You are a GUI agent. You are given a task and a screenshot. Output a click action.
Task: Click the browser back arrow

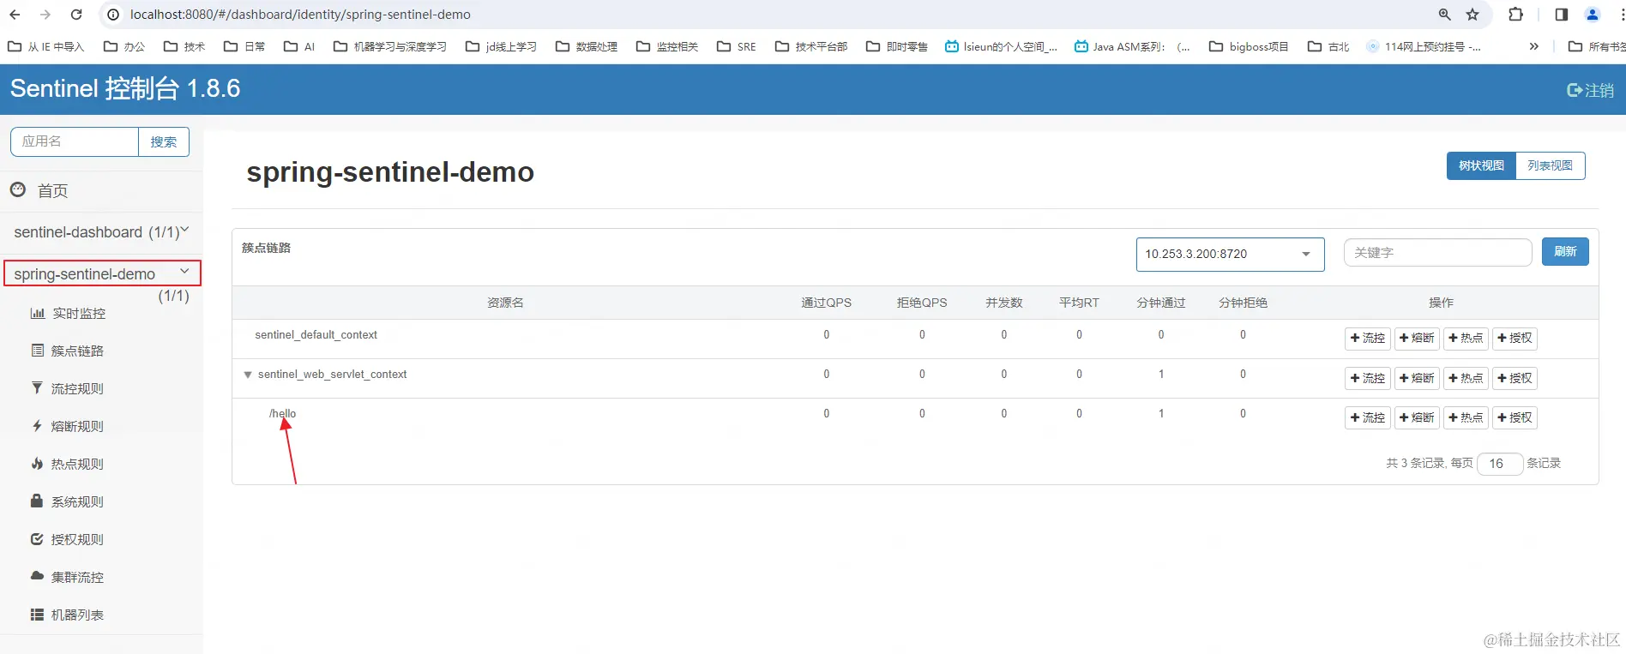coord(15,15)
